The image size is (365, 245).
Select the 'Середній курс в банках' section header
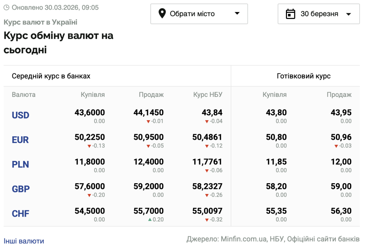click(x=51, y=76)
